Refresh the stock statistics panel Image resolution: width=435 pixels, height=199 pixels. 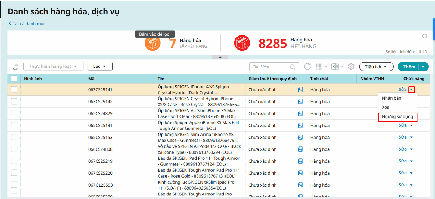pos(424,36)
